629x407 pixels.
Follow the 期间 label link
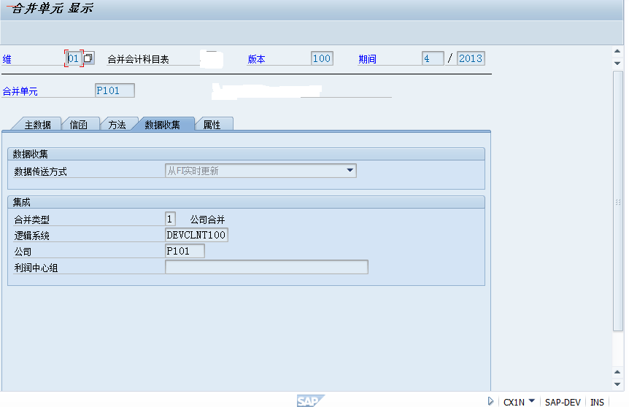point(367,59)
